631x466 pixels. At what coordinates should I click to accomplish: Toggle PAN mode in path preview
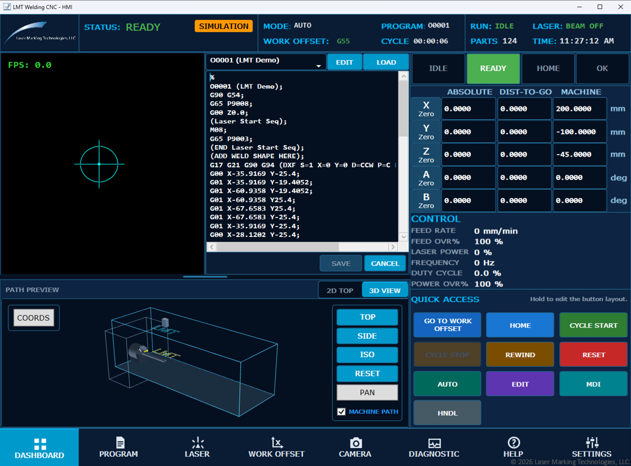coord(367,393)
